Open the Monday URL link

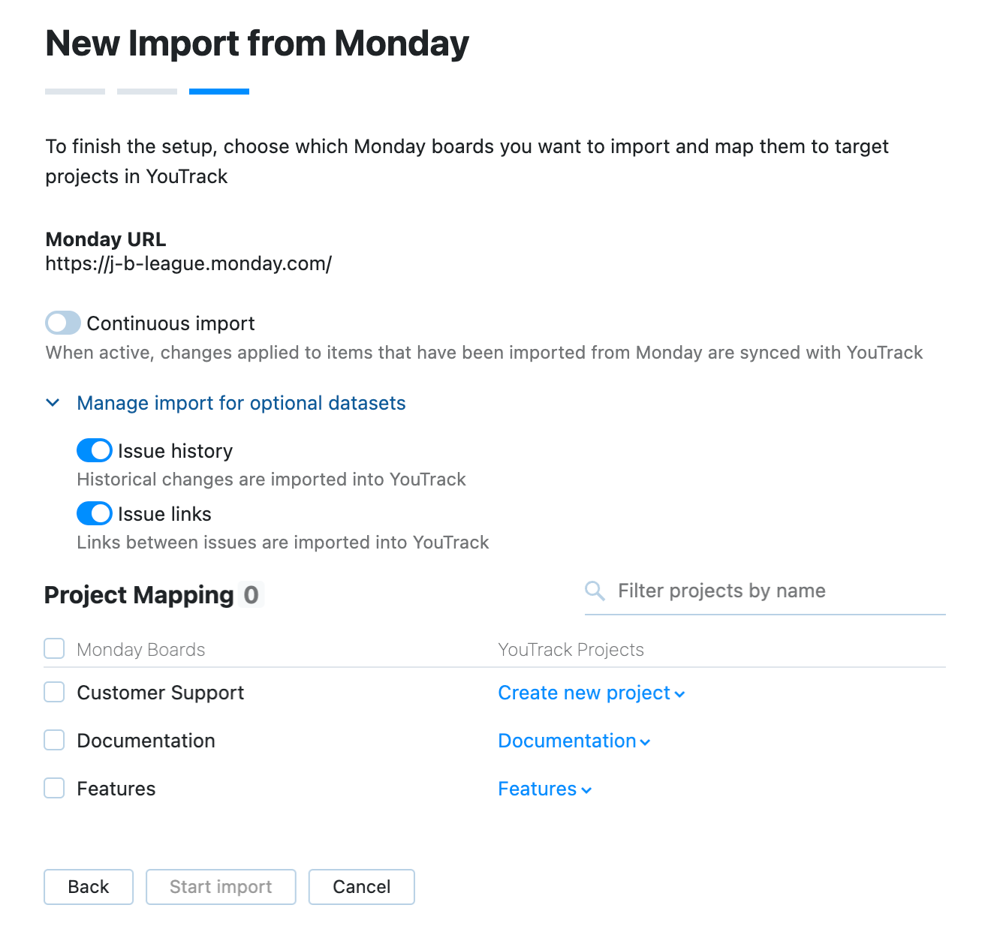coord(188,263)
